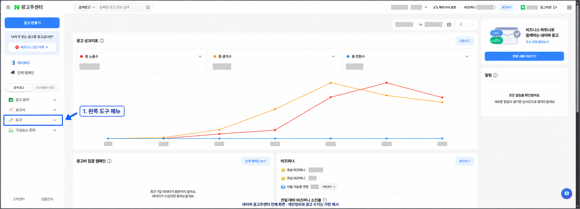Open the chat support floating icon
The image size is (580, 209).
click(x=566, y=193)
